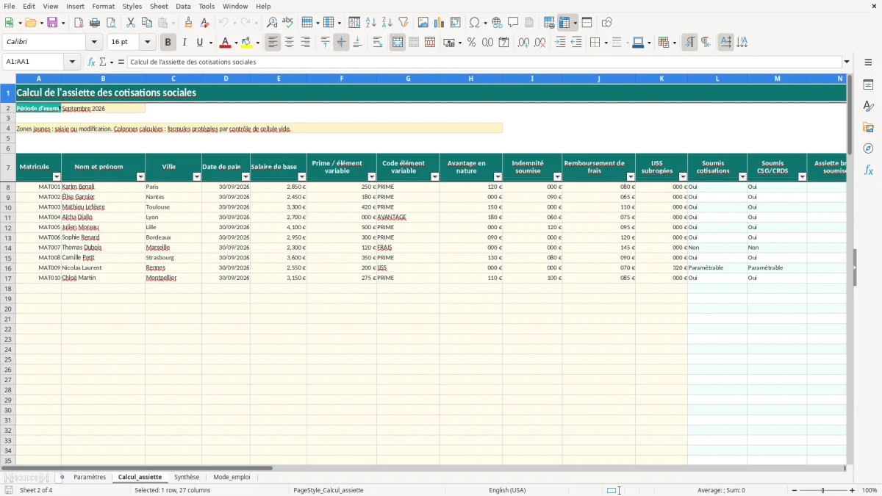The height and width of the screenshot is (496, 882).
Task: Open the Matricule column filter dropdown
Action: pos(57,177)
